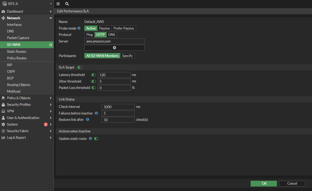
Task: Toggle the Latency threshold switch
Action: [94, 75]
